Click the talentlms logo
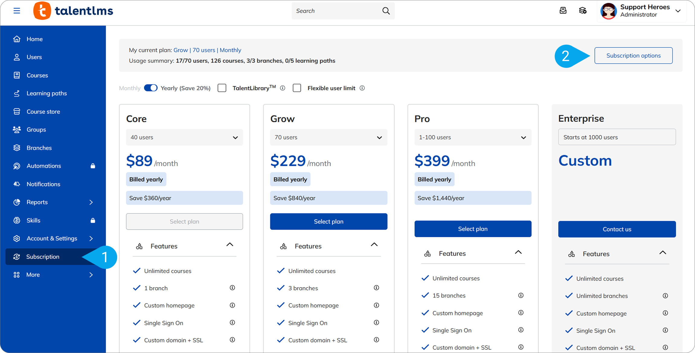 [73, 11]
